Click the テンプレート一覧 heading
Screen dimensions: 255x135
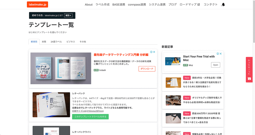click(51, 25)
